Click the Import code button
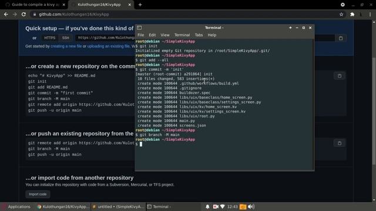Image resolution: width=376 pixels, height=211 pixels. click(38, 194)
